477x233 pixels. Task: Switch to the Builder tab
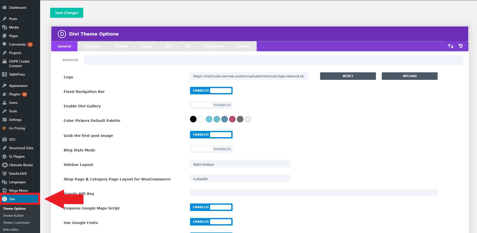tap(122, 46)
